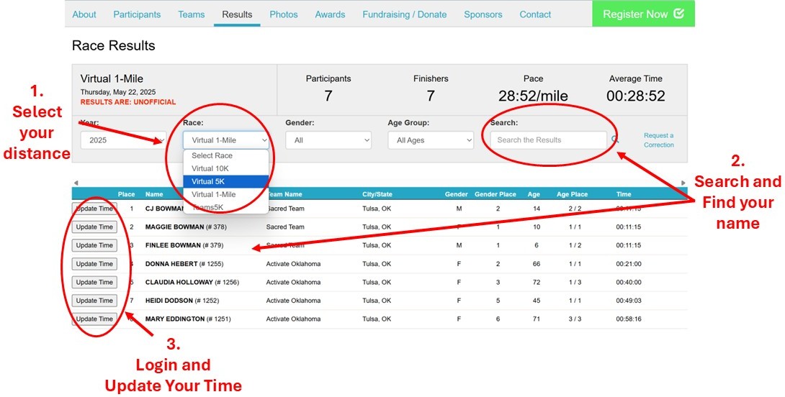
Task: Switch to the Photos tab
Action: 283,14
